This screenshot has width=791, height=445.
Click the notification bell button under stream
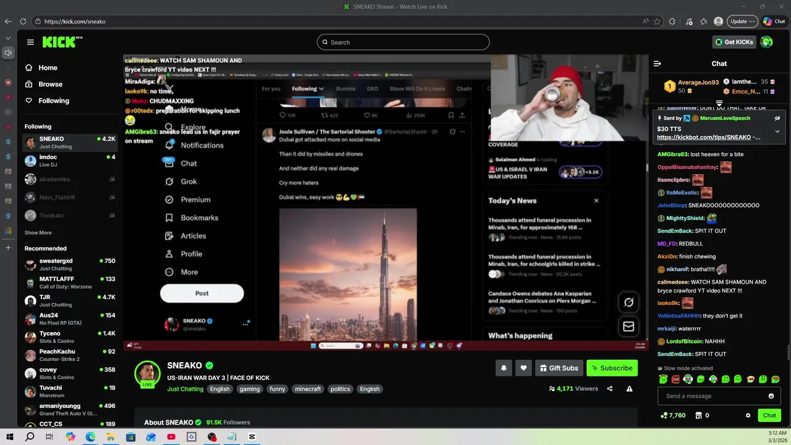[504, 368]
